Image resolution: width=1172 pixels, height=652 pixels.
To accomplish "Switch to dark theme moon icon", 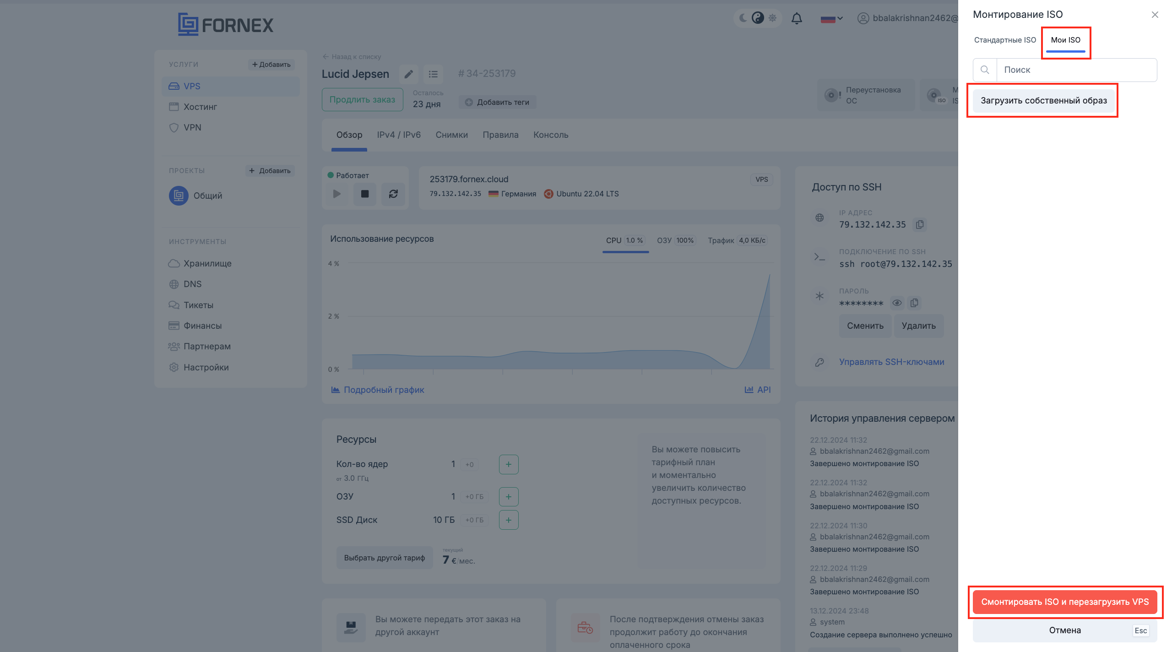I will point(743,18).
